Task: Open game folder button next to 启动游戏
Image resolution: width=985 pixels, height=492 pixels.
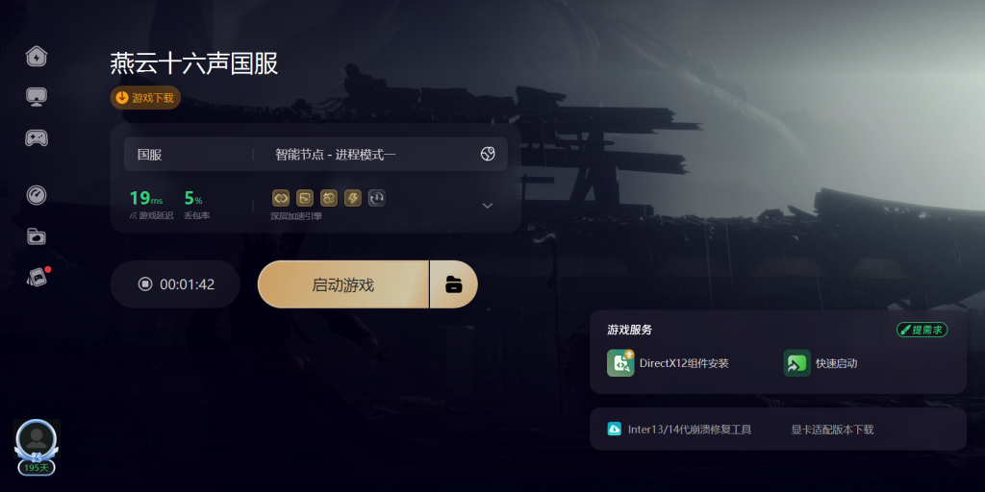Action: pyautogui.click(x=454, y=284)
